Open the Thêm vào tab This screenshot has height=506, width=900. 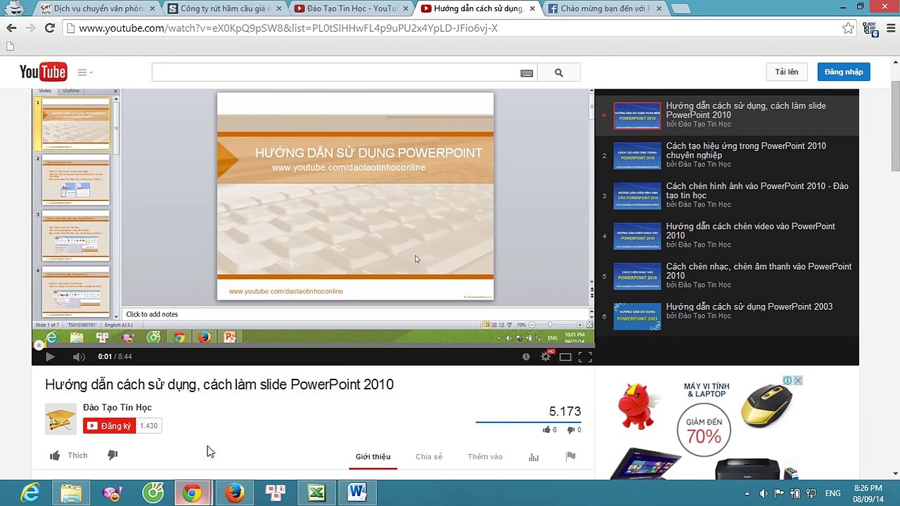(x=485, y=457)
